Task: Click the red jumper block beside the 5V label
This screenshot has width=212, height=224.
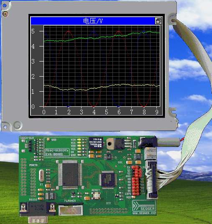Action: coord(135,167)
